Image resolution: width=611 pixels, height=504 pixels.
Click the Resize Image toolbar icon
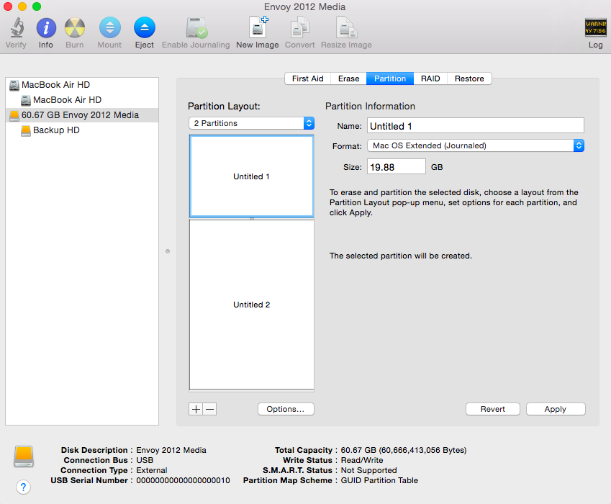(346, 27)
